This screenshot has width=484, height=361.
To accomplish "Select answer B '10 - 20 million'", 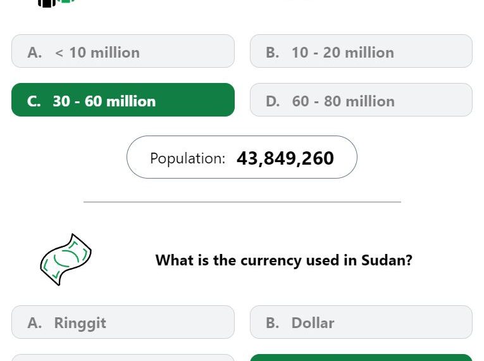I will pyautogui.click(x=361, y=51).
